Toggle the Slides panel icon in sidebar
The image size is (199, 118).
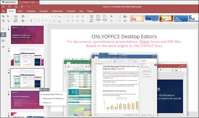3,35
